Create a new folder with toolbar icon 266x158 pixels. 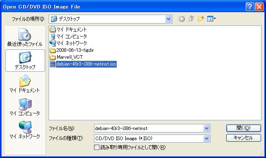point(201,19)
